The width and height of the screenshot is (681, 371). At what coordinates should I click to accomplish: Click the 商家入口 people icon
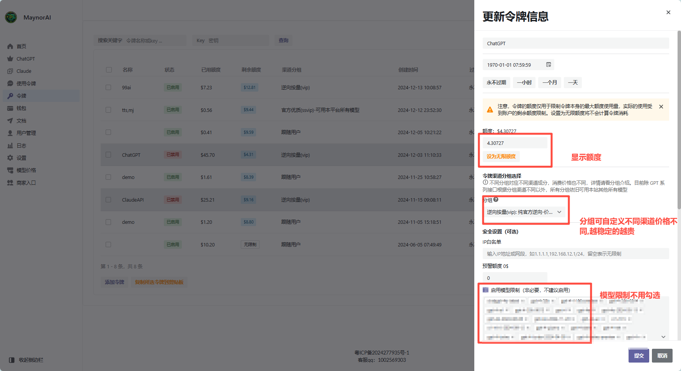10,183
